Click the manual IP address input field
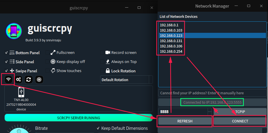 coord(212,93)
